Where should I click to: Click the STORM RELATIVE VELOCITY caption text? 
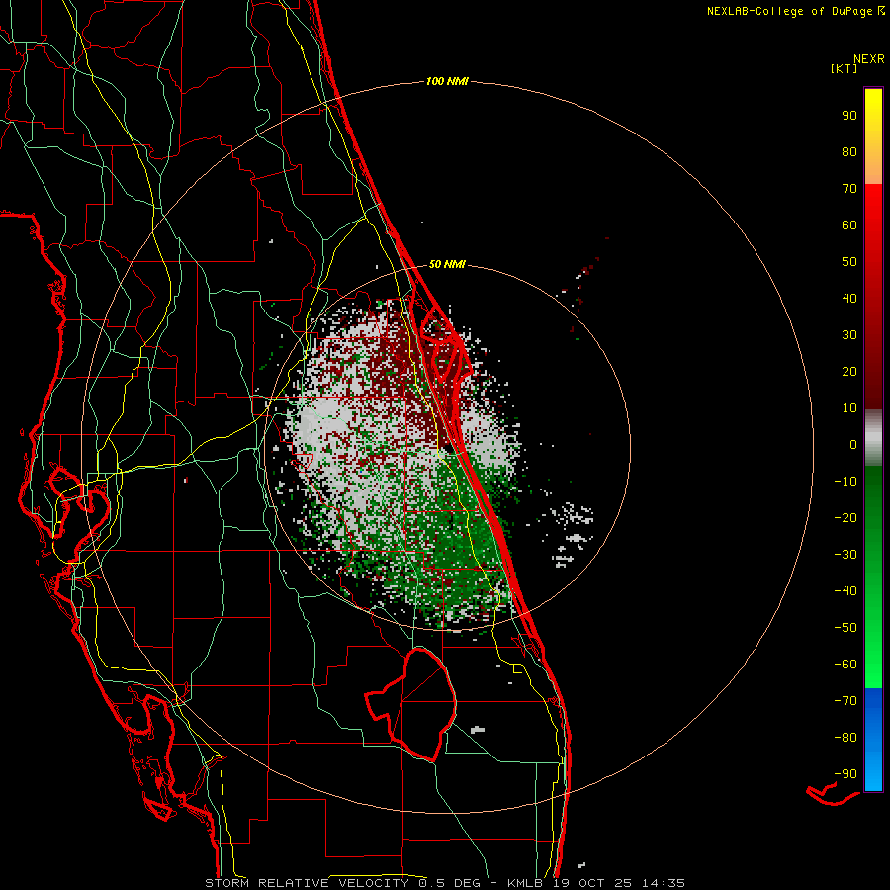[309, 883]
